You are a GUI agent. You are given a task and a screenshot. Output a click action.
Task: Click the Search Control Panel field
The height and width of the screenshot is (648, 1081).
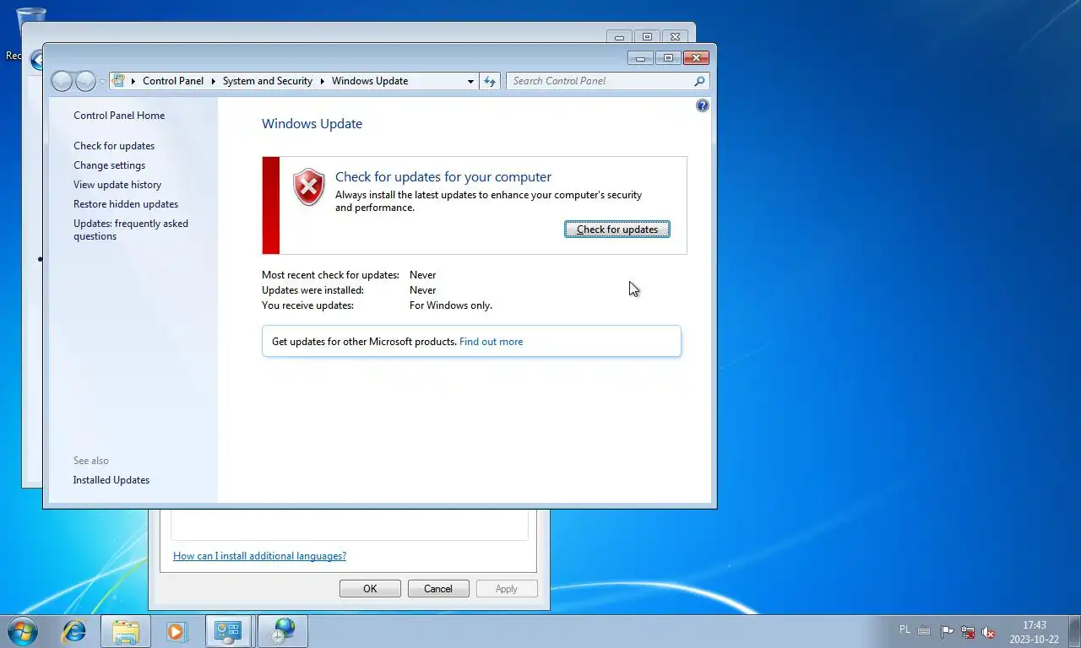click(x=600, y=81)
